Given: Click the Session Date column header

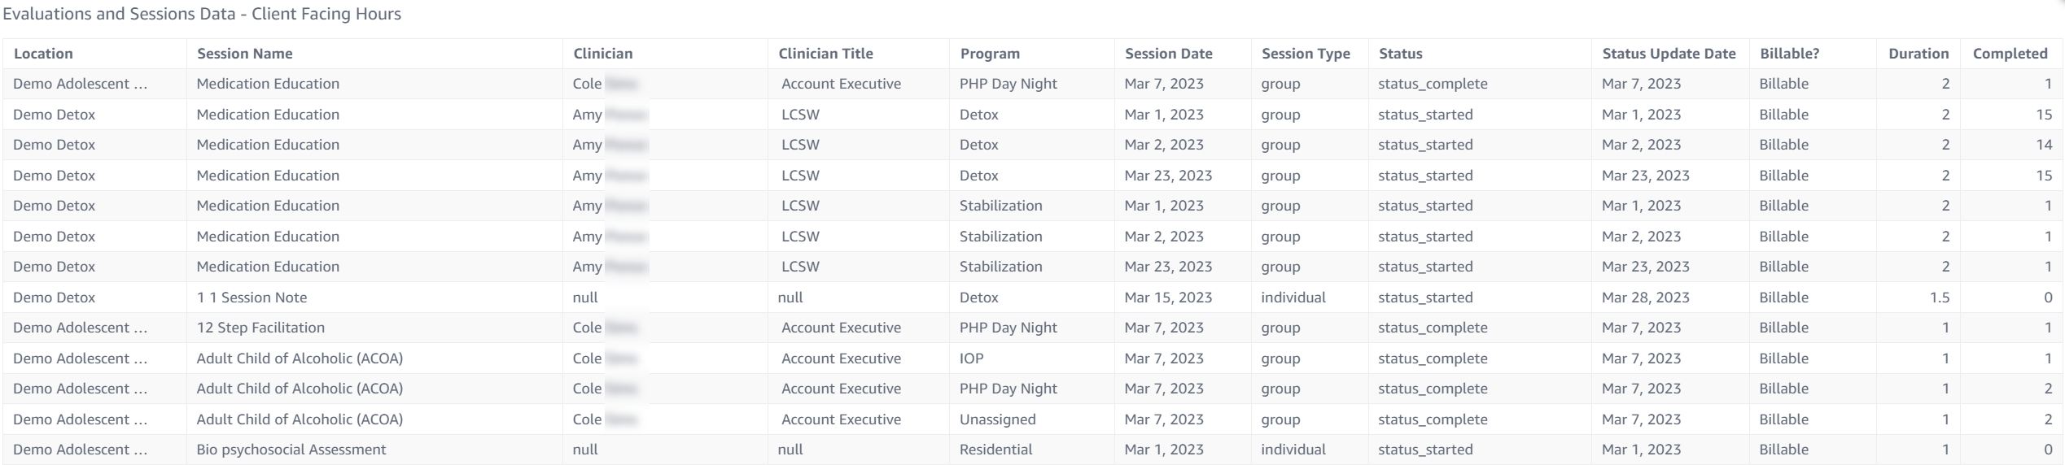Looking at the screenshot, I should tap(1168, 54).
